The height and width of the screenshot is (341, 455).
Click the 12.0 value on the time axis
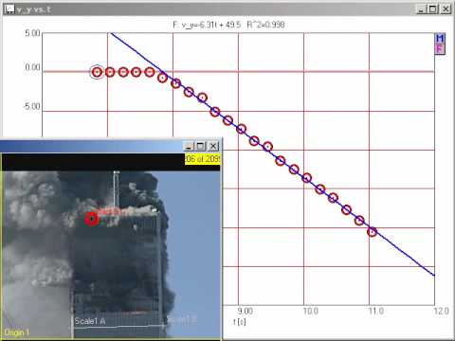(442, 311)
